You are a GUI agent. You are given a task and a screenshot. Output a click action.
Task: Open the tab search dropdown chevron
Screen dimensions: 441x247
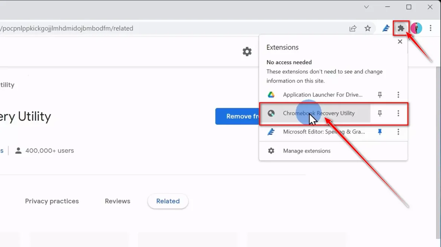point(366,7)
